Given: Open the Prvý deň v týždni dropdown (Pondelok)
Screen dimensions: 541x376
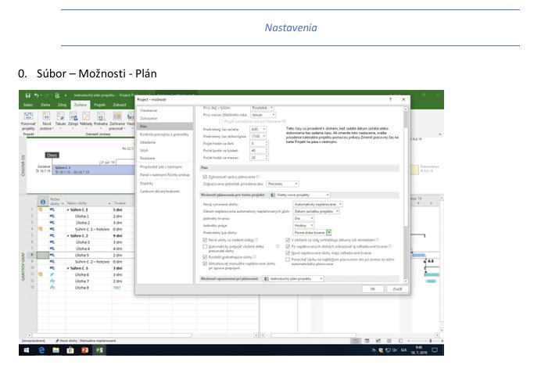Looking at the screenshot, I should pos(262,108).
